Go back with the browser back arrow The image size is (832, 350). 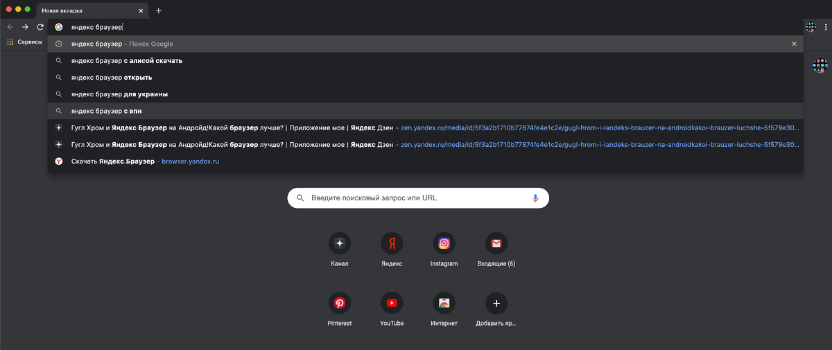10,27
